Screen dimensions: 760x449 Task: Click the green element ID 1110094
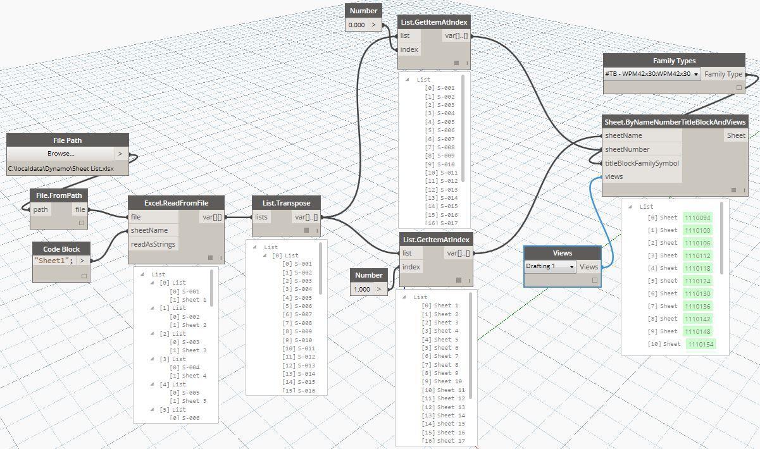tap(697, 218)
